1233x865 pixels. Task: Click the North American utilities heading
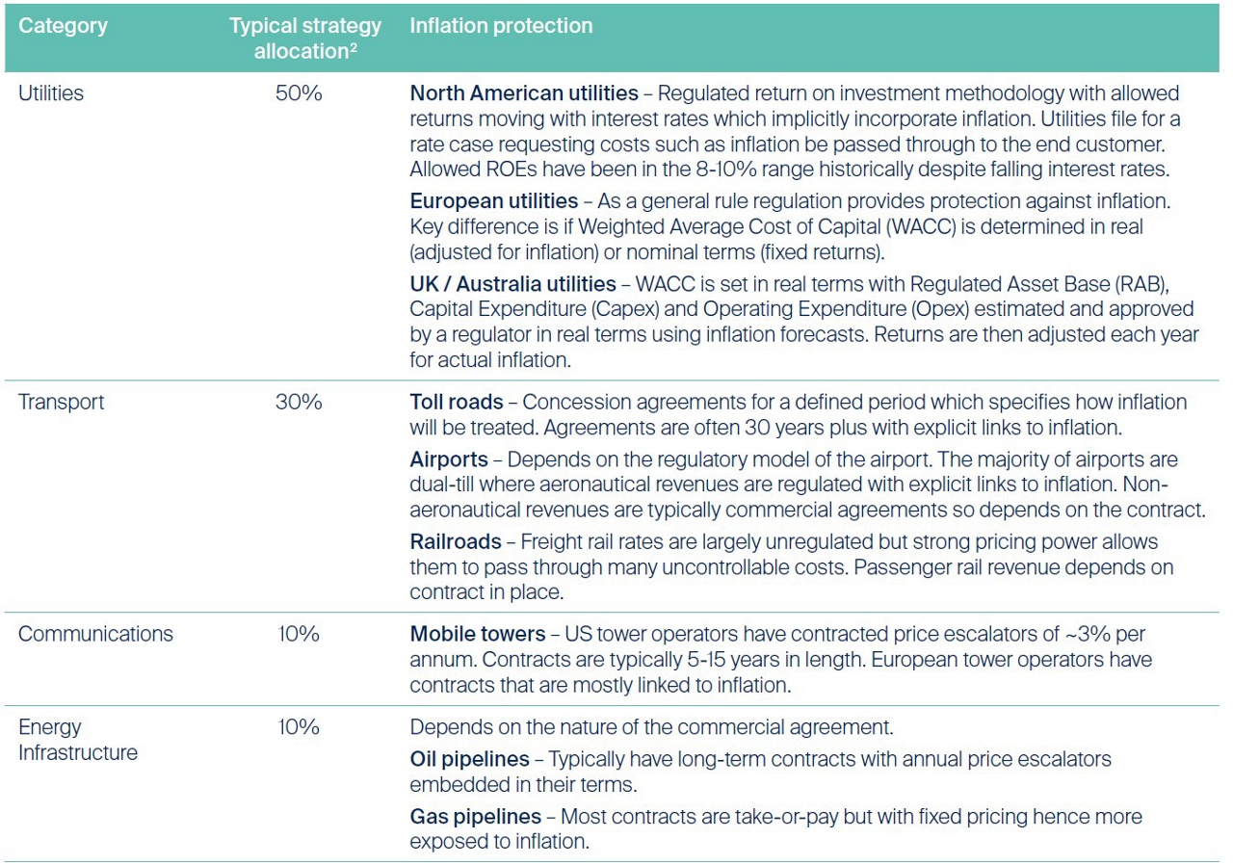point(524,93)
